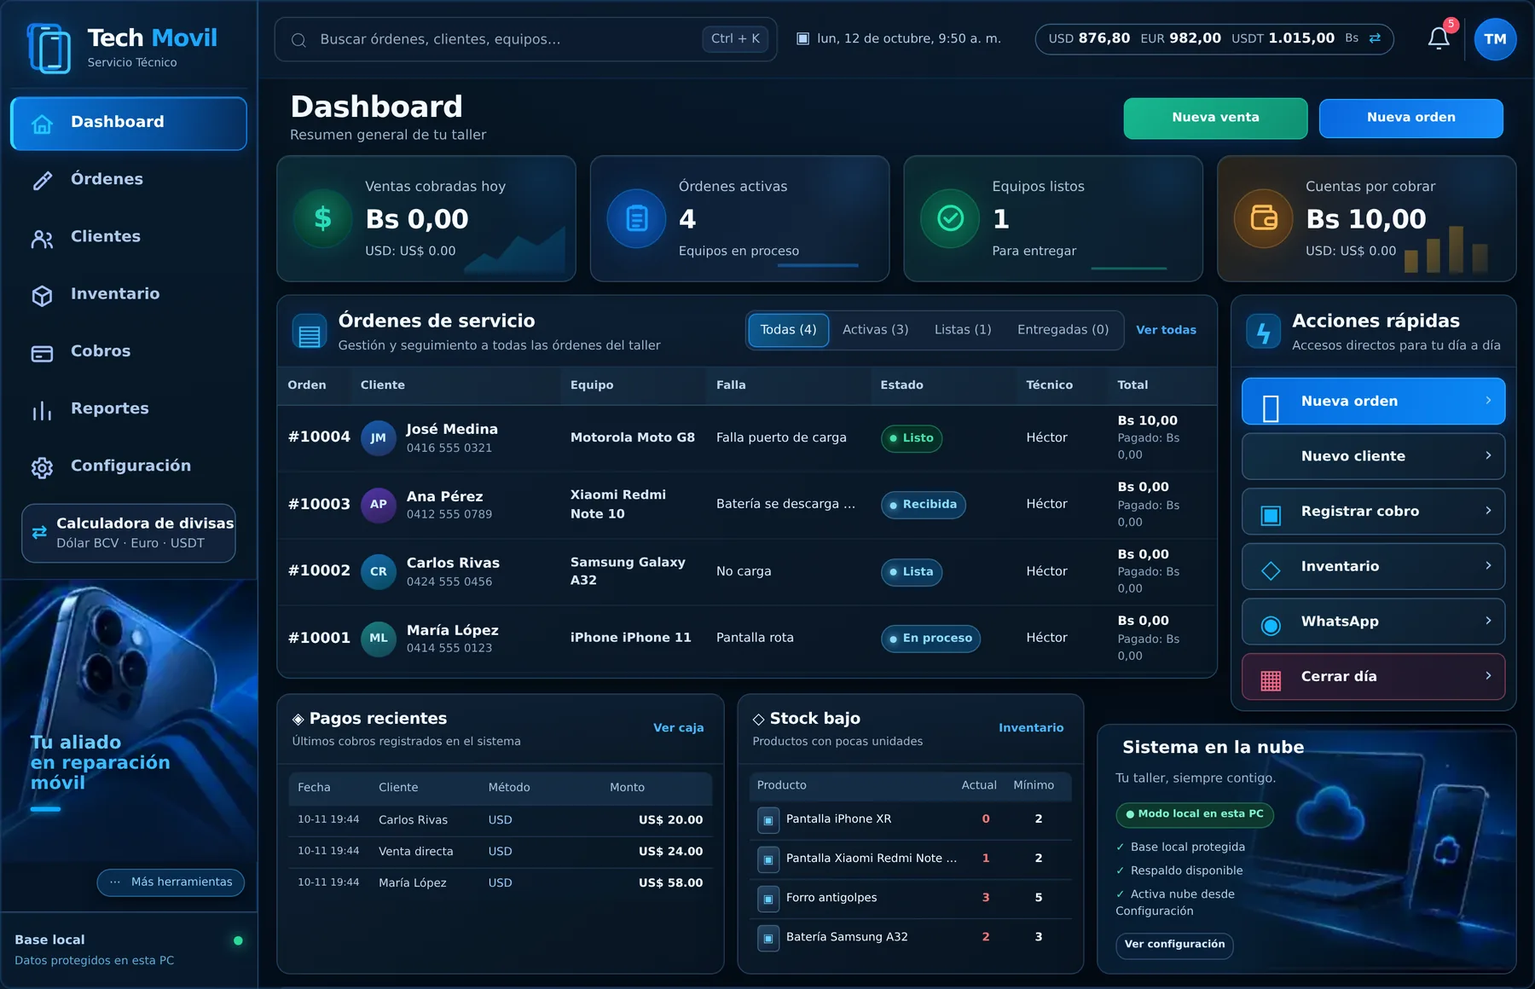
Task: Click the Pantalla Xiaomi Redmi Note stock row
Action: [x=910, y=859]
